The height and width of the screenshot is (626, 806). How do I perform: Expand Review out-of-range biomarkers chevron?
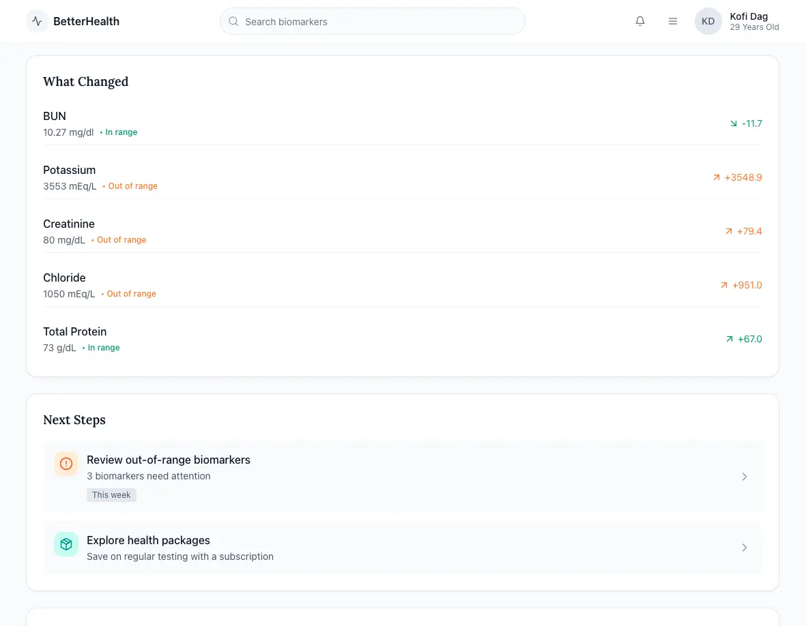(745, 477)
